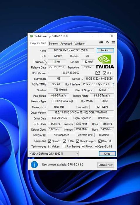Click the Revision field showing A1
The height and width of the screenshot is (205, 140).
tap(88, 56)
